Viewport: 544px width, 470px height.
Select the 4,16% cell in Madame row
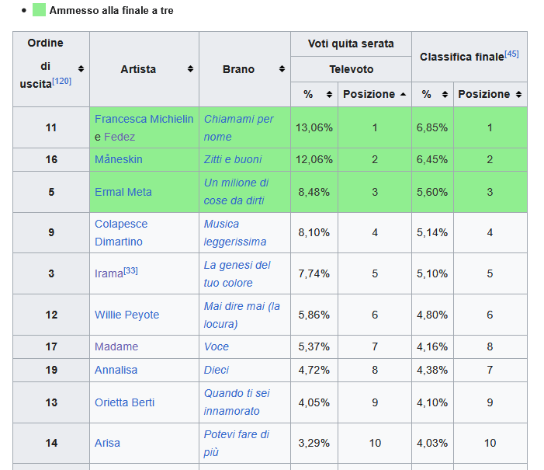click(x=432, y=346)
